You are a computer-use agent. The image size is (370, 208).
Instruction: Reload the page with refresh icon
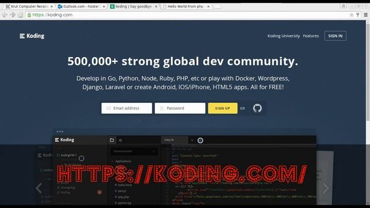(21, 14)
